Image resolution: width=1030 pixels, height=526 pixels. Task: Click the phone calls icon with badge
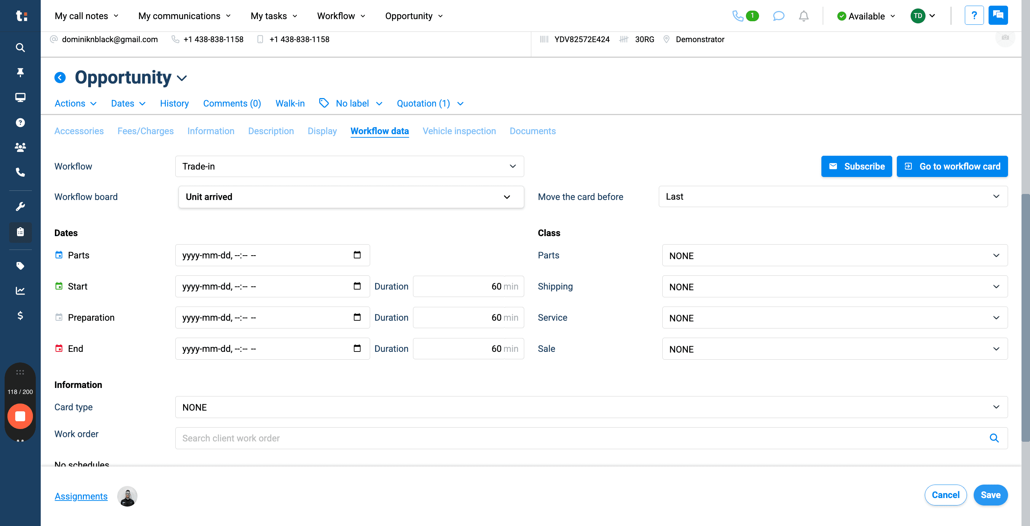(x=745, y=16)
